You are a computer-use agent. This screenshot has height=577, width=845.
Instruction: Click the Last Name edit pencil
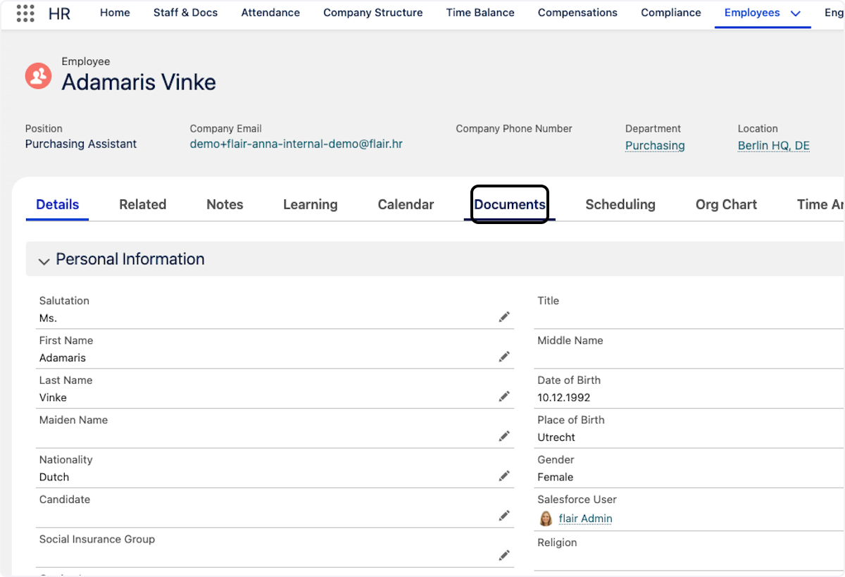(x=504, y=397)
